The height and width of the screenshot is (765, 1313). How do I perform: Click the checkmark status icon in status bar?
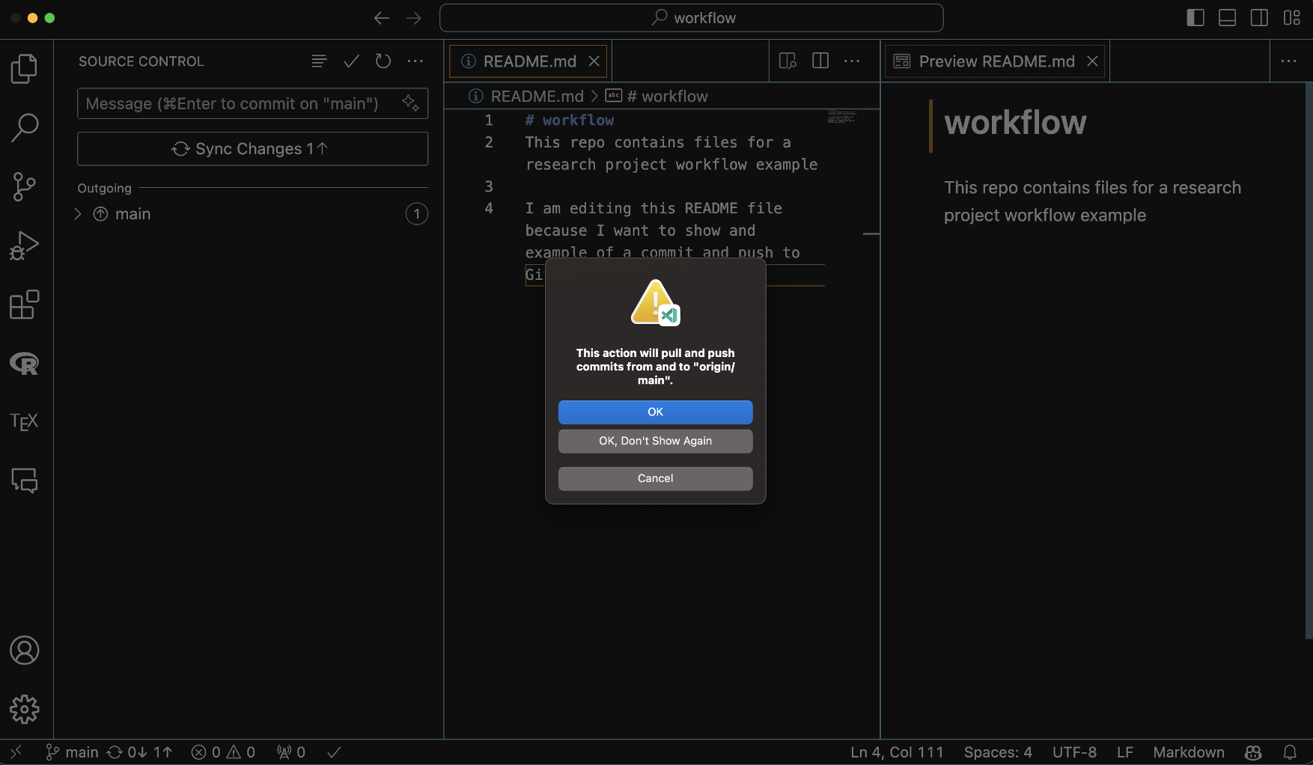coord(335,752)
